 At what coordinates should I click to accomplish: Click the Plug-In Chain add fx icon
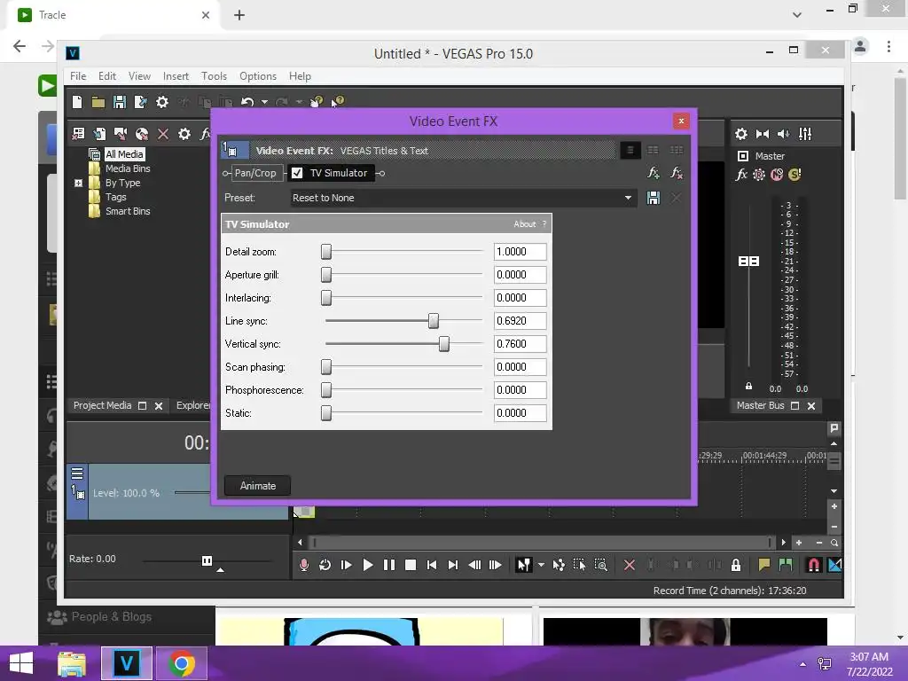(654, 173)
